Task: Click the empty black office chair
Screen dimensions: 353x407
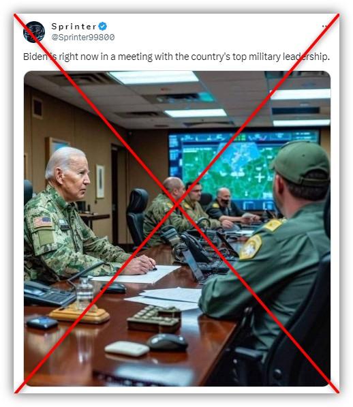Action: click(x=137, y=215)
